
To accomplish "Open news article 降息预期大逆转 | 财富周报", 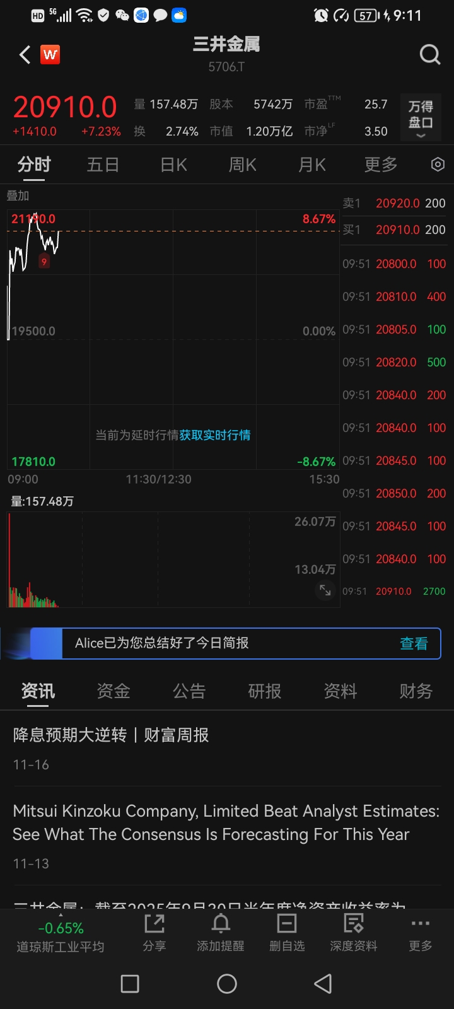I will (x=227, y=749).
